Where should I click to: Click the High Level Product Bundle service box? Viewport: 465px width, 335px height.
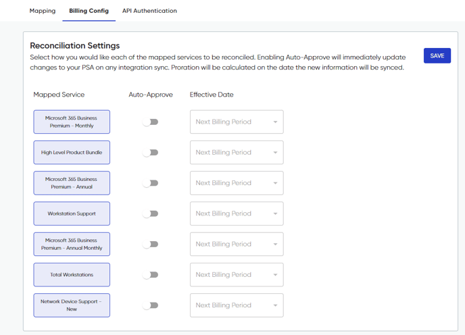click(72, 153)
